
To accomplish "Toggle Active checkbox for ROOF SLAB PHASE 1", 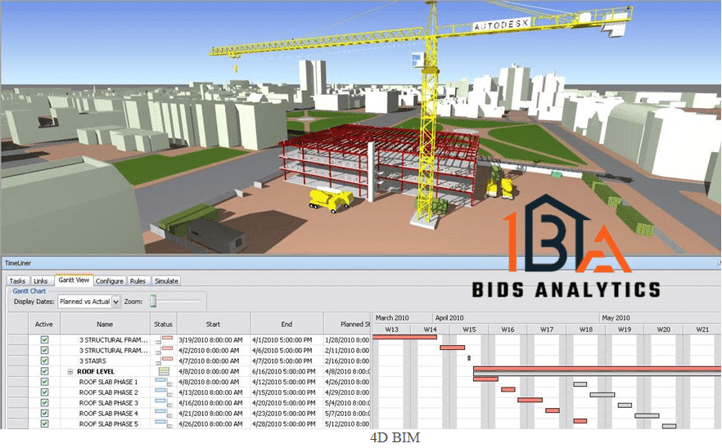I will 45,382.
